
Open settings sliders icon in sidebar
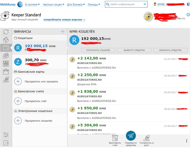[6, 135]
